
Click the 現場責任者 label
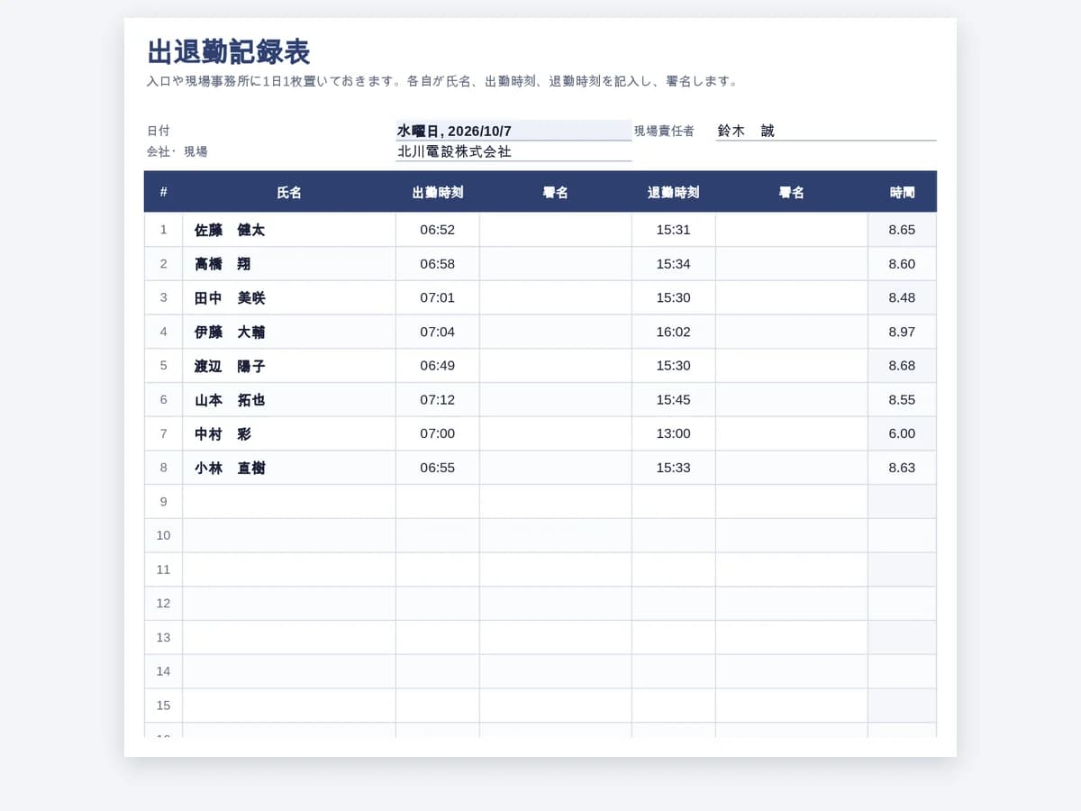(664, 131)
